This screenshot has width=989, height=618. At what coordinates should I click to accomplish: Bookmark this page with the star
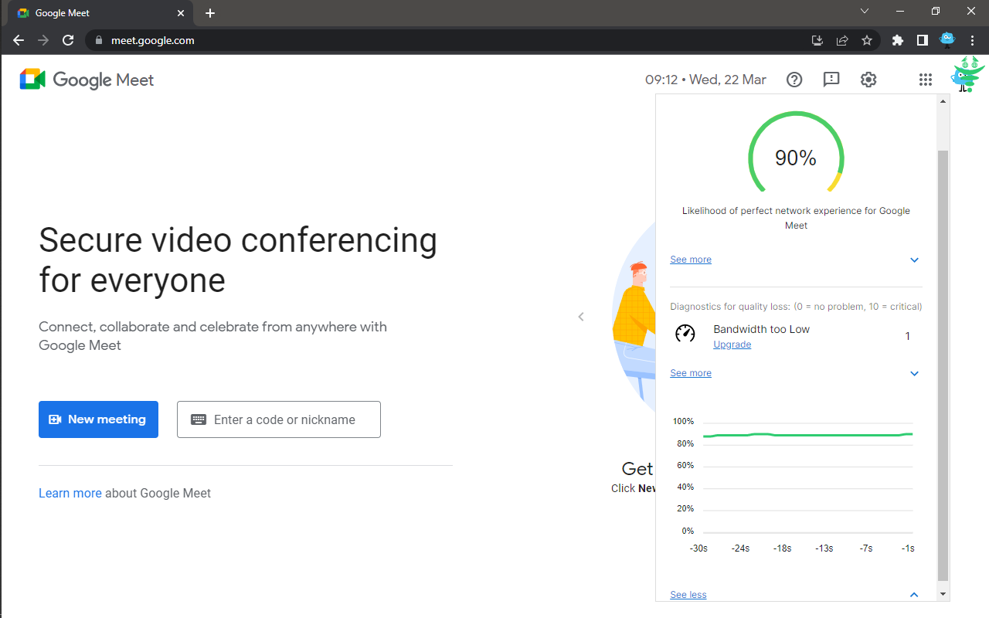pyautogui.click(x=867, y=40)
